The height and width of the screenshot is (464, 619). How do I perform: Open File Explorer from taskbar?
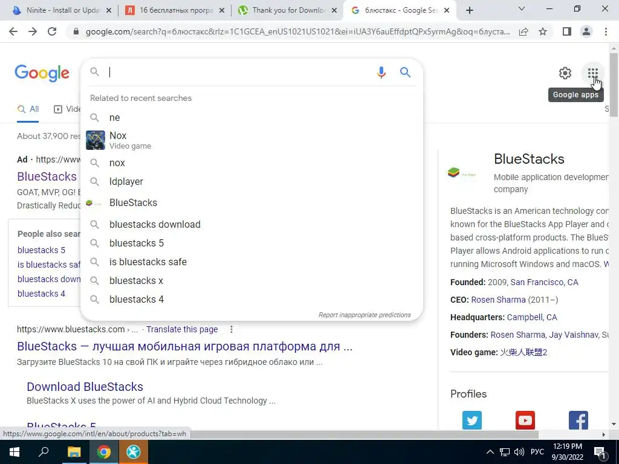74,452
